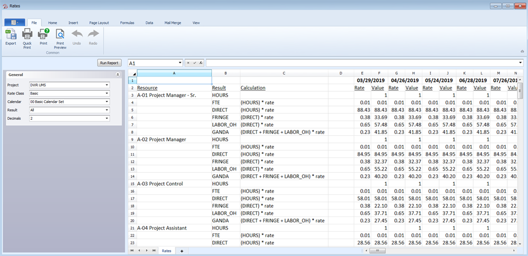Open the Decimals dropdown

coord(107,118)
